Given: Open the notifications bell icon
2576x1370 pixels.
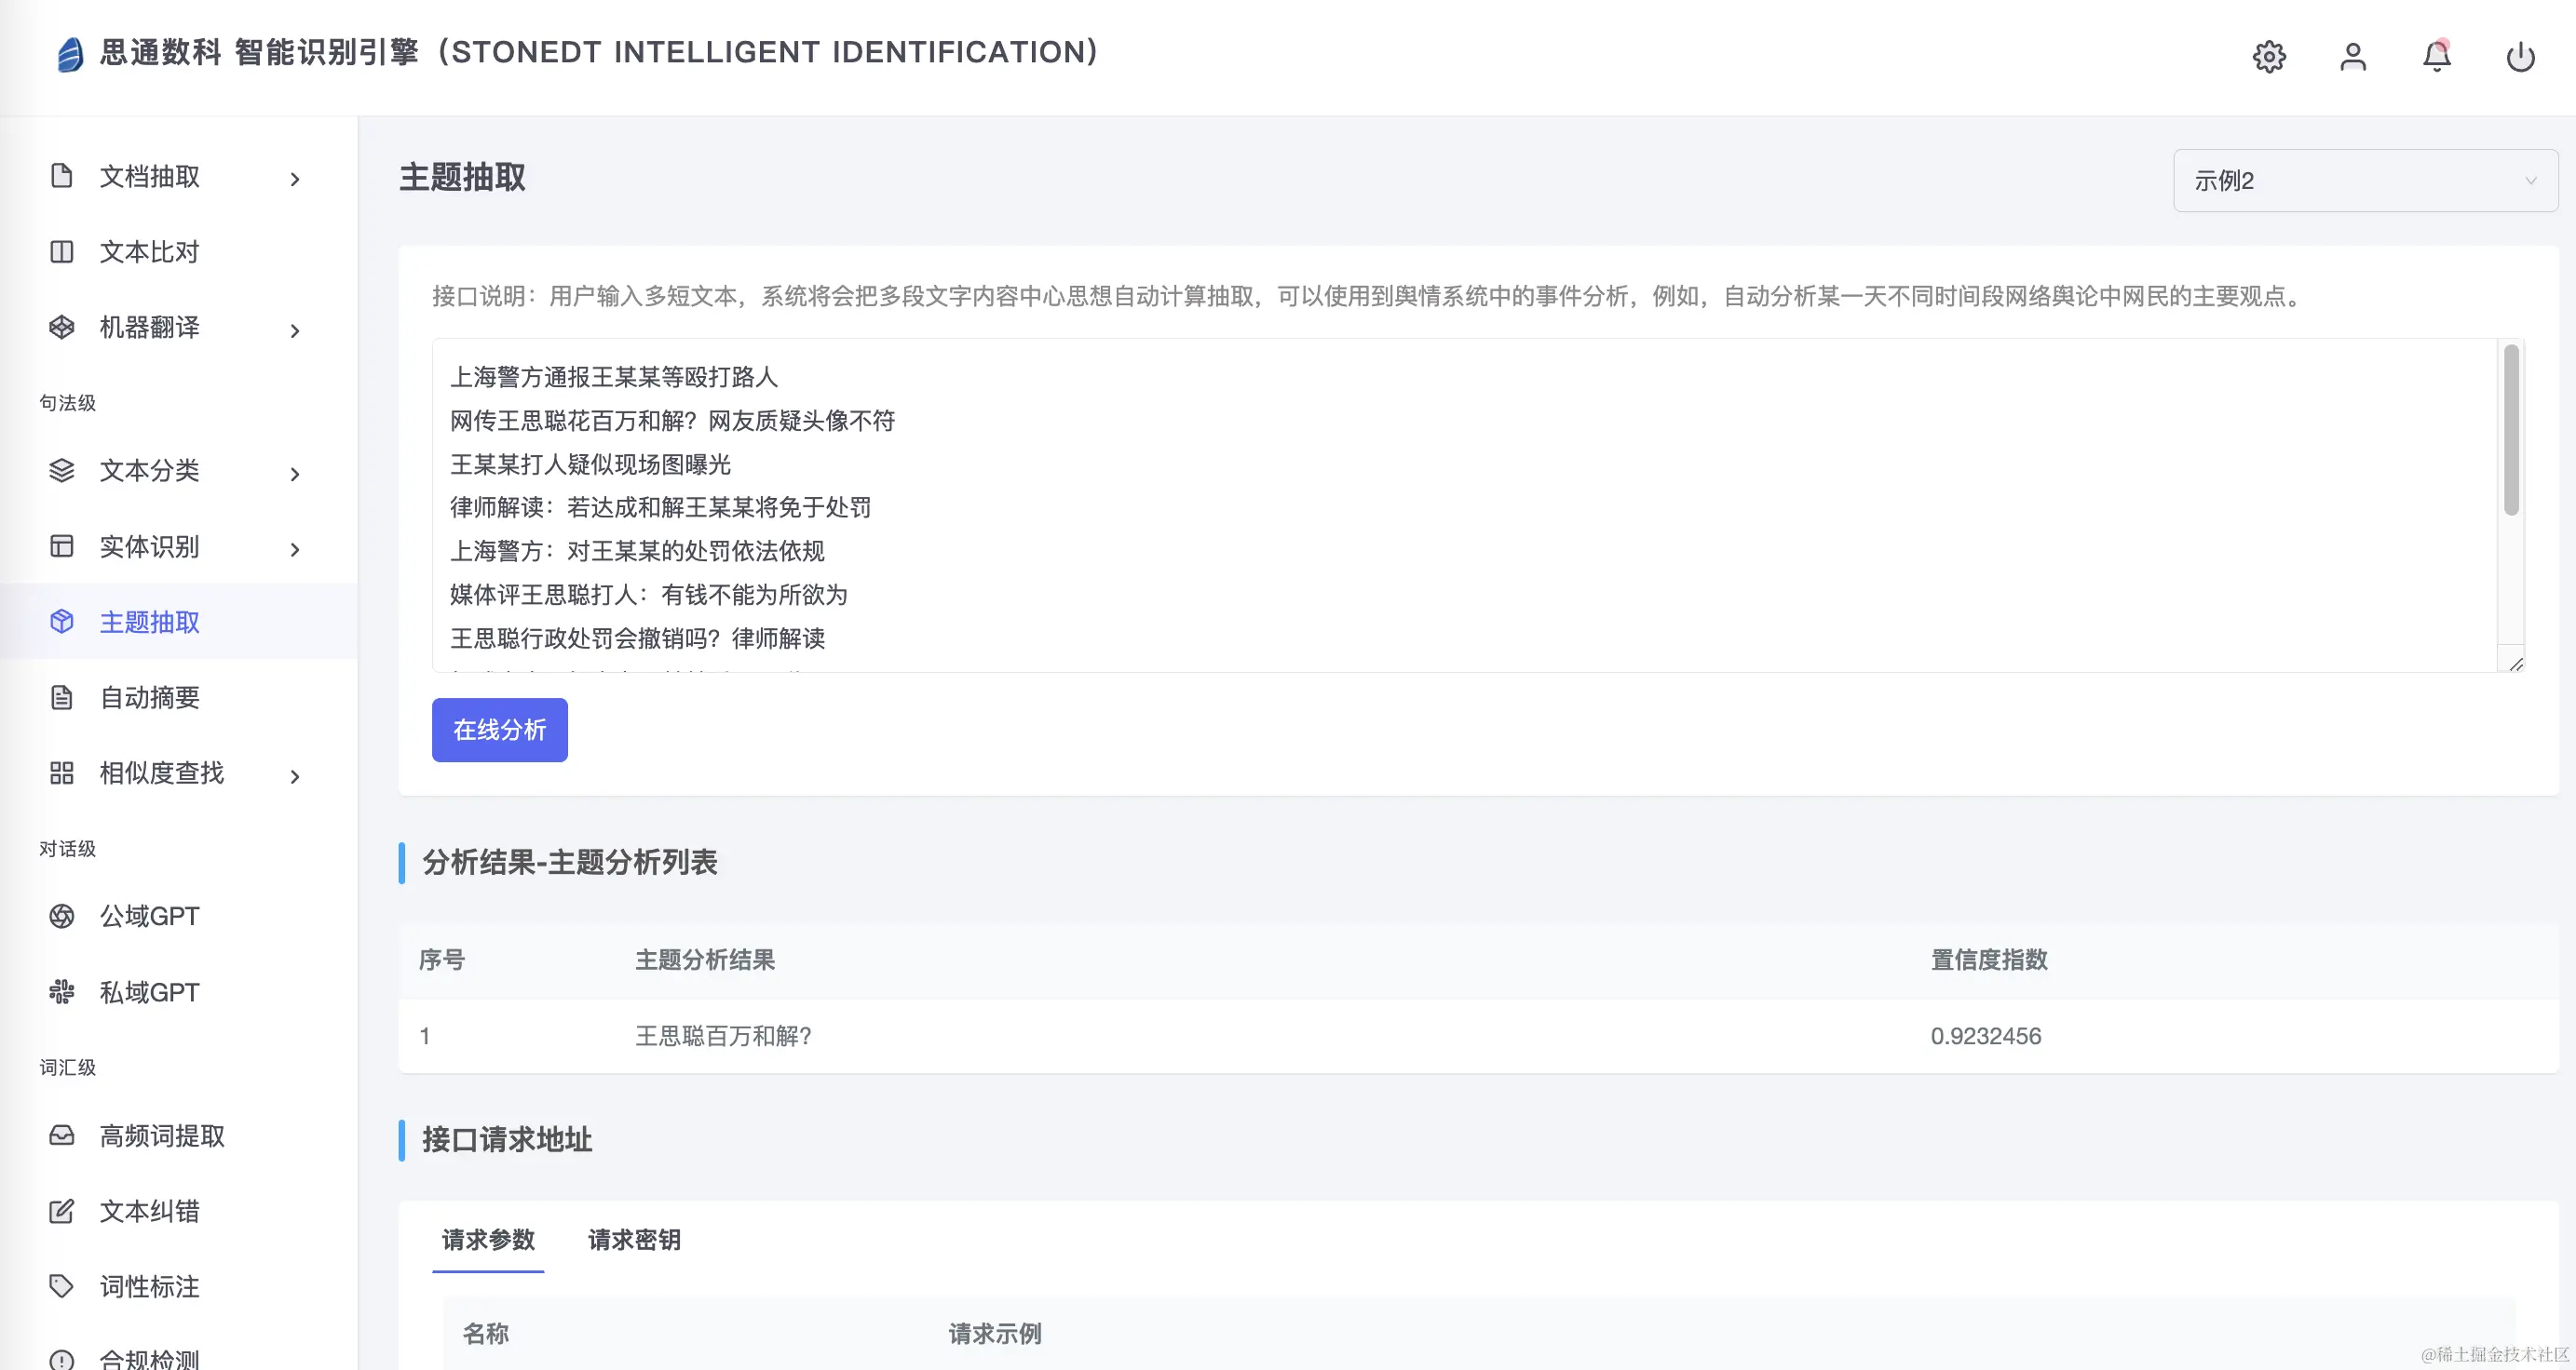Looking at the screenshot, I should click(x=2436, y=57).
